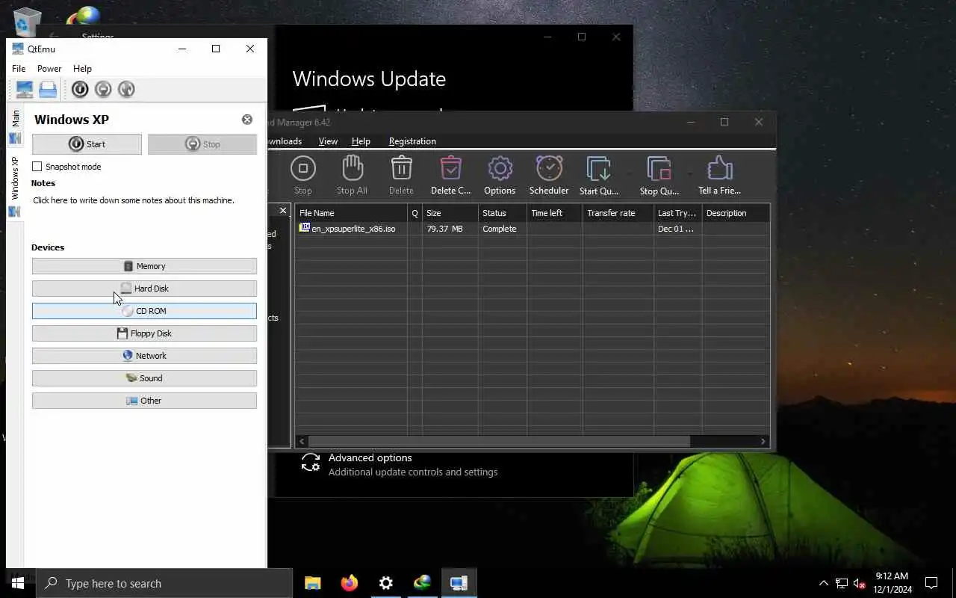Screen dimensions: 956x598
Task: Sort downloads by Status column header
Action: click(503, 213)
